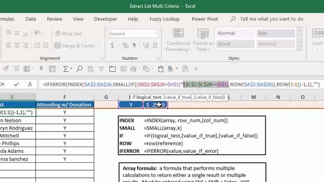Open Format as Table menu

[x=202, y=40]
